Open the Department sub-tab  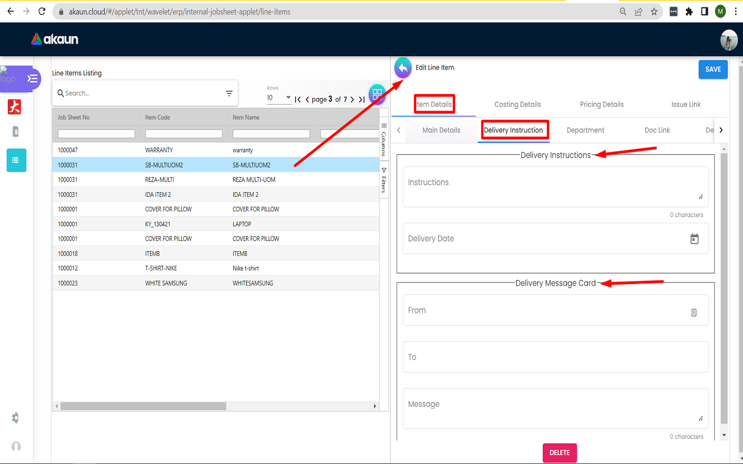[x=585, y=130]
